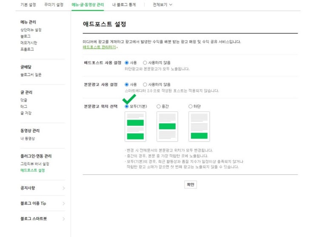Go to 내 블로그 통계 tab
The image size is (316, 237).
(124, 5)
